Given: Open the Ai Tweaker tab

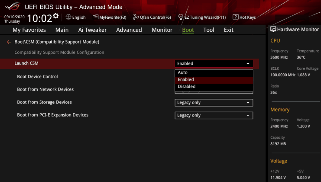Looking at the screenshot, I should click(x=92, y=30).
